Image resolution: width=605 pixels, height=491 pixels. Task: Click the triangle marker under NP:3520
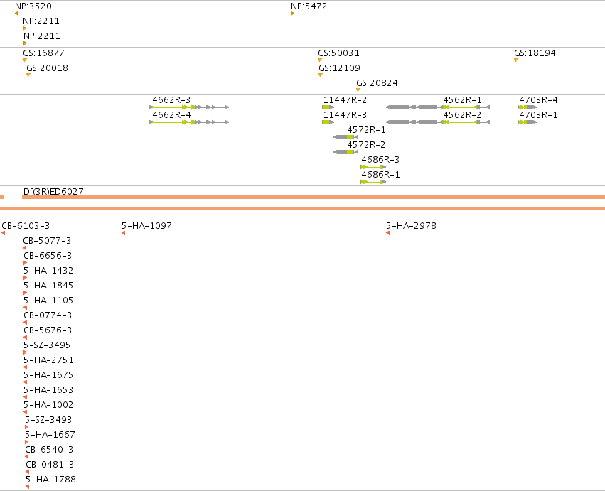16,14
